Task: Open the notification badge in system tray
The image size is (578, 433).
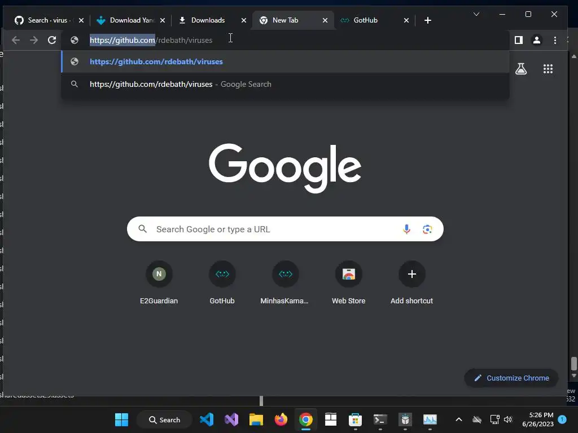Action: pos(562,419)
